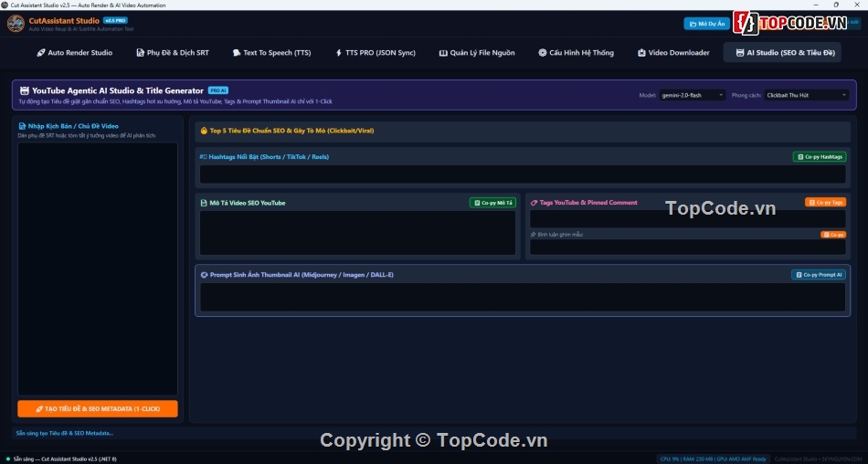Select AI Studio (SEO & Tiêu Đề) tab
Viewport: 868px width, 464px height.
point(782,53)
